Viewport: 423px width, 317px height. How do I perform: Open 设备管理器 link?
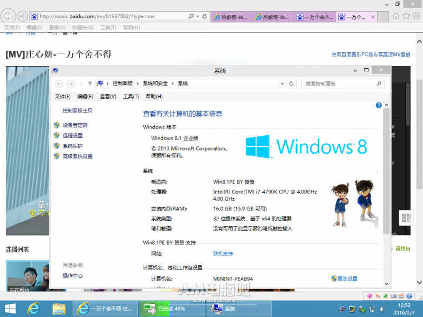pos(75,125)
